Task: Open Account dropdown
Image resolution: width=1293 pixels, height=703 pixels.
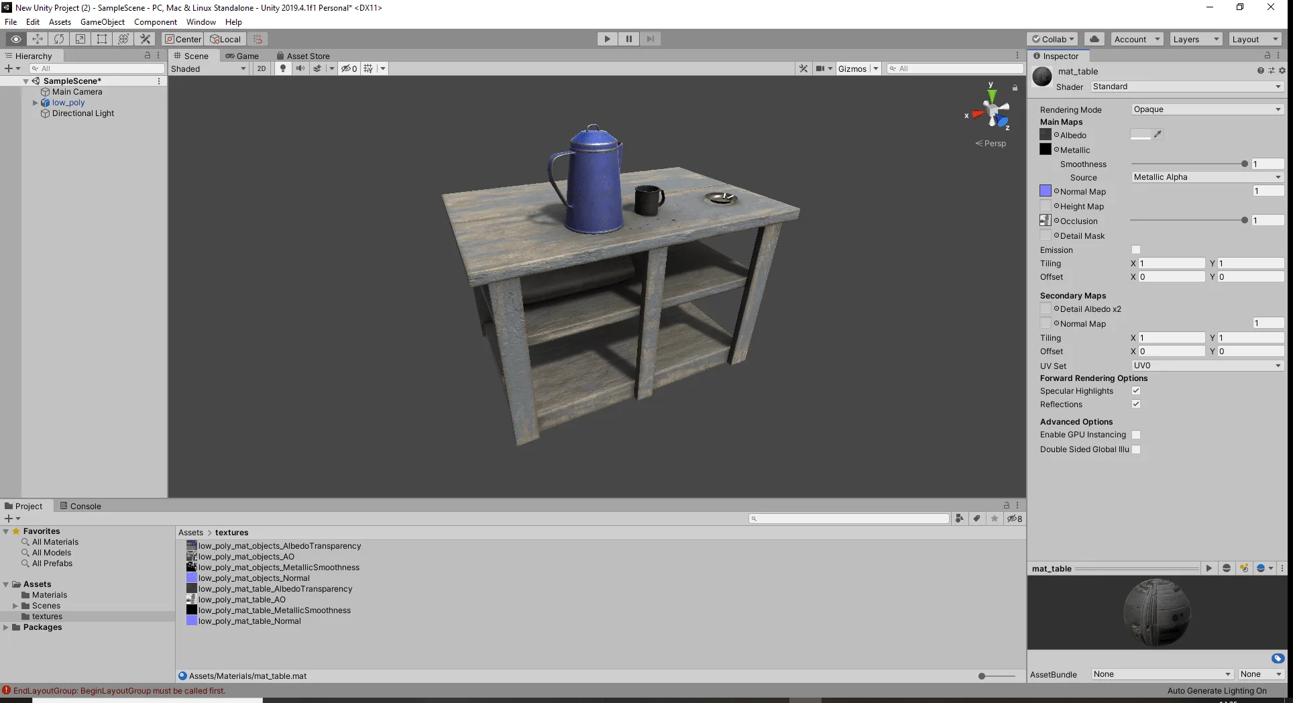Action: (x=1137, y=39)
